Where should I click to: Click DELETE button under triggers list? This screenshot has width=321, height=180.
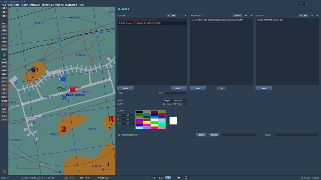coord(179,88)
